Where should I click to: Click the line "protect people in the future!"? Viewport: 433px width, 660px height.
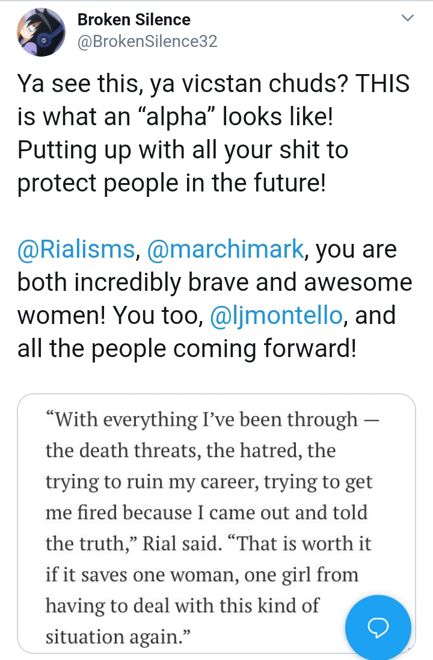click(x=171, y=182)
